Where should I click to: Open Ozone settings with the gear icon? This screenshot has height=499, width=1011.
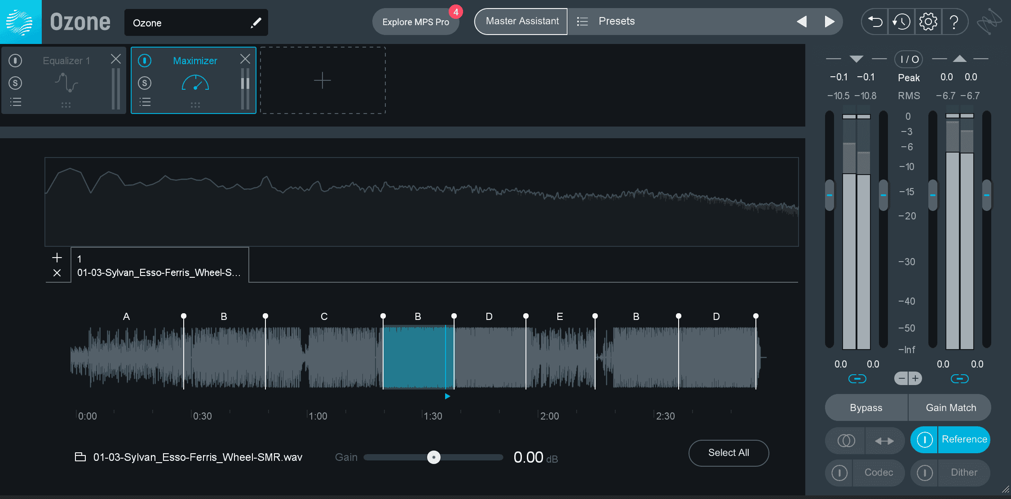coord(928,22)
